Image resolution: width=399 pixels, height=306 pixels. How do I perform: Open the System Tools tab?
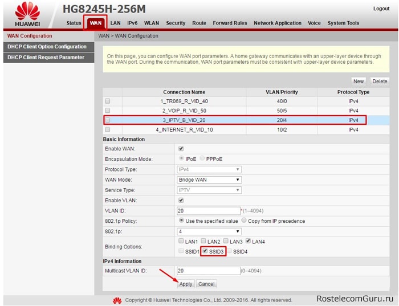(x=343, y=23)
